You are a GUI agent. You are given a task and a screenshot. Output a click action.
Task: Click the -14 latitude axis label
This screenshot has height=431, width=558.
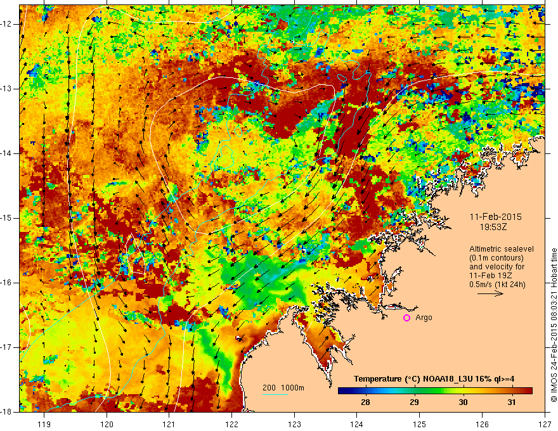click(7, 153)
